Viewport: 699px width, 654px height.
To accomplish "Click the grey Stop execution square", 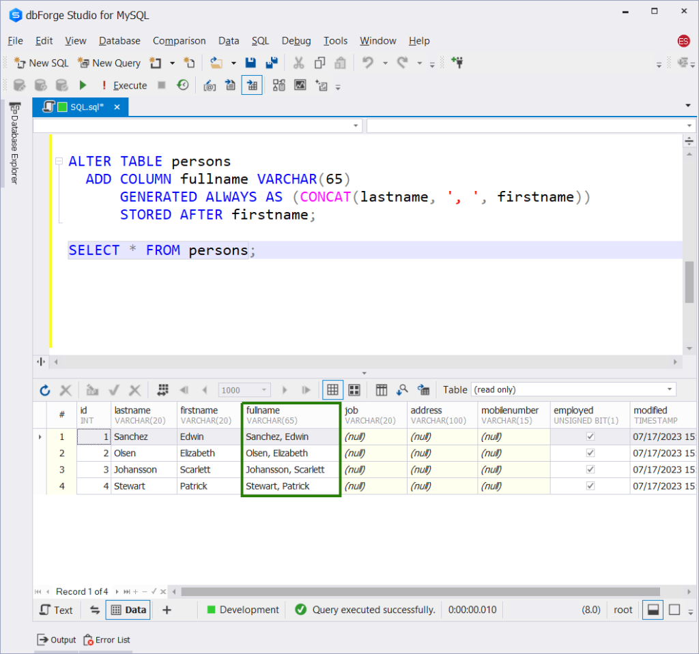I will click(162, 85).
